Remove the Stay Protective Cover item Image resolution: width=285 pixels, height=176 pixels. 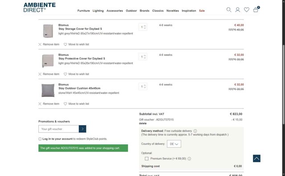tap(49, 74)
